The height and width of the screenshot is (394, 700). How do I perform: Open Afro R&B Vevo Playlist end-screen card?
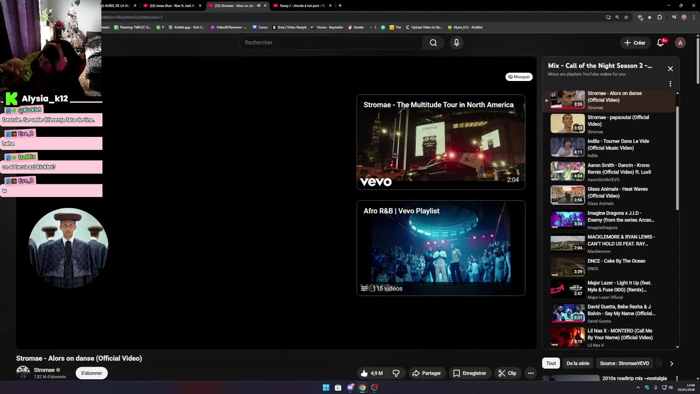click(x=441, y=248)
